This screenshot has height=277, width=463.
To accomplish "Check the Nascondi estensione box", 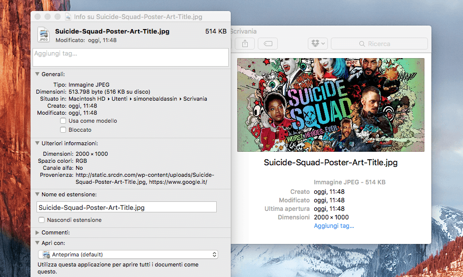I will click(x=42, y=220).
